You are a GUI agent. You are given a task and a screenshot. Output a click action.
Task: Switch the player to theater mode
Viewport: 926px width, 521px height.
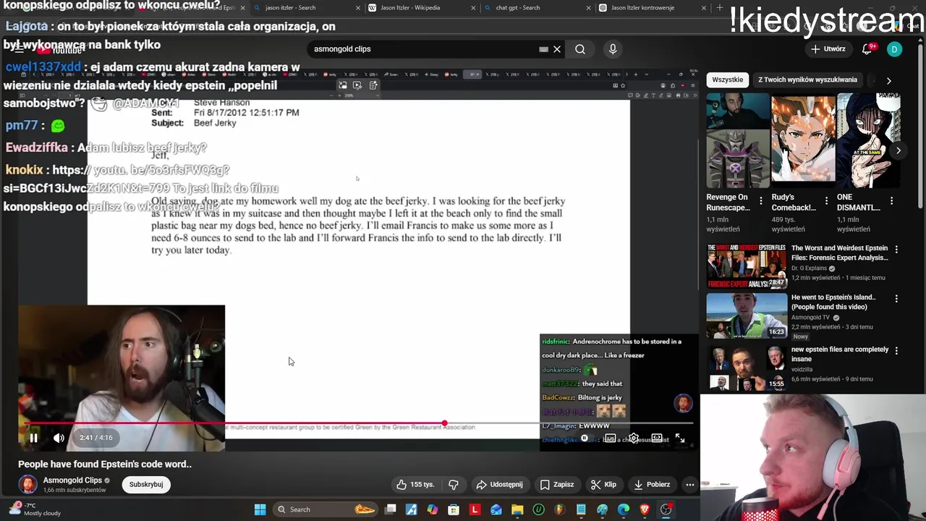(657, 439)
